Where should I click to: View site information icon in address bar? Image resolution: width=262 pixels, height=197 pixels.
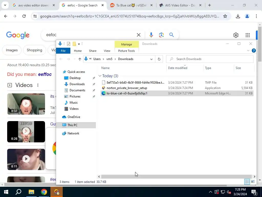click(x=35, y=16)
